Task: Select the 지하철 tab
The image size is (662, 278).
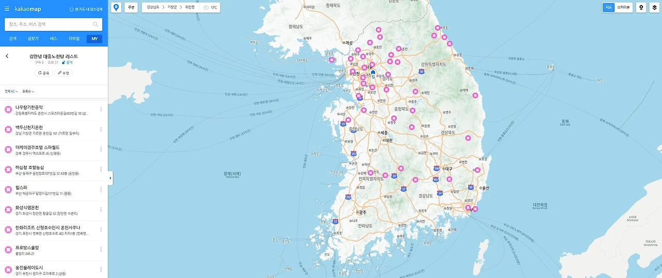Action: [74, 39]
